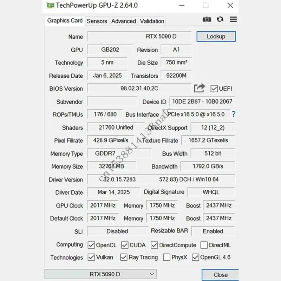Click the SLI value Disabled
This screenshot has width=281, height=281.
coord(118,231)
